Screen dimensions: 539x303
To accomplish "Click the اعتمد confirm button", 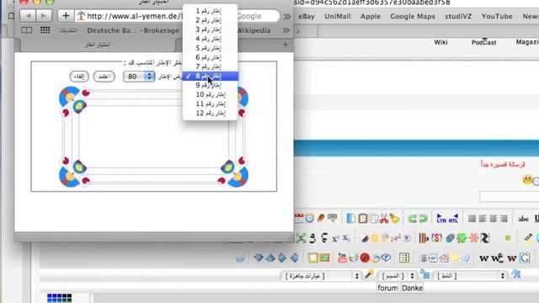I will (104, 77).
